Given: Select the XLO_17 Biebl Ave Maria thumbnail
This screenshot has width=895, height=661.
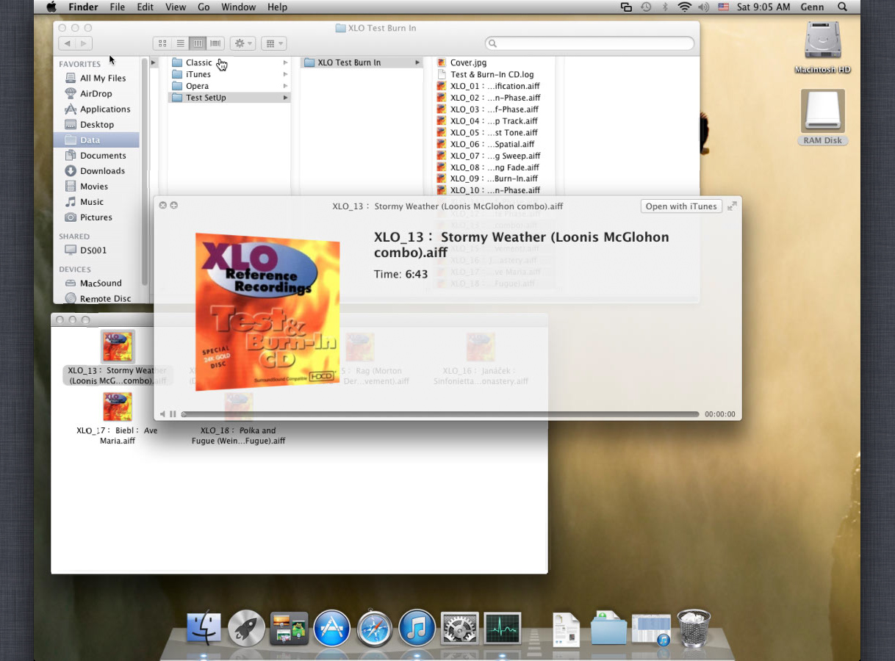Looking at the screenshot, I should click(118, 407).
